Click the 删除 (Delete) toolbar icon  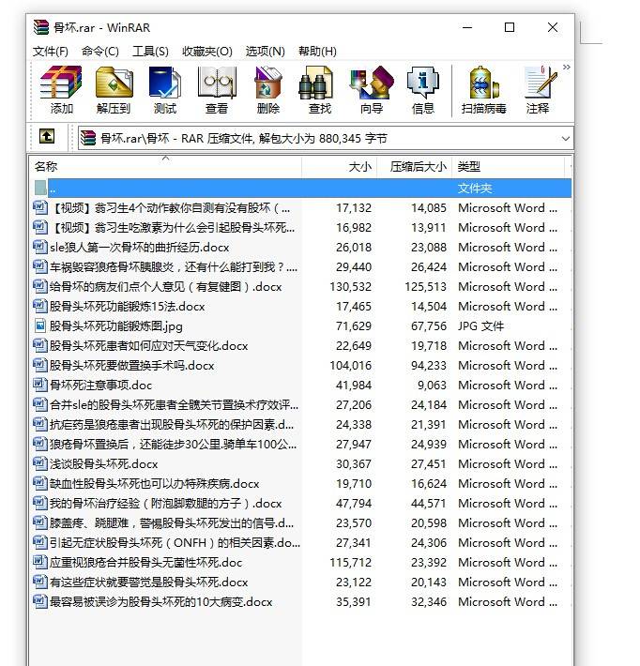[267, 90]
